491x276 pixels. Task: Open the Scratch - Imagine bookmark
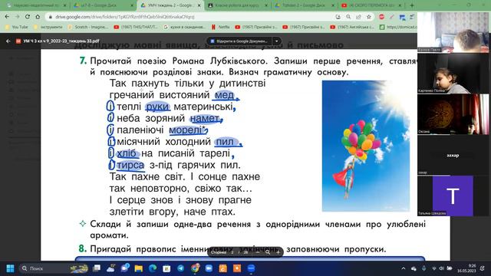coord(88,28)
